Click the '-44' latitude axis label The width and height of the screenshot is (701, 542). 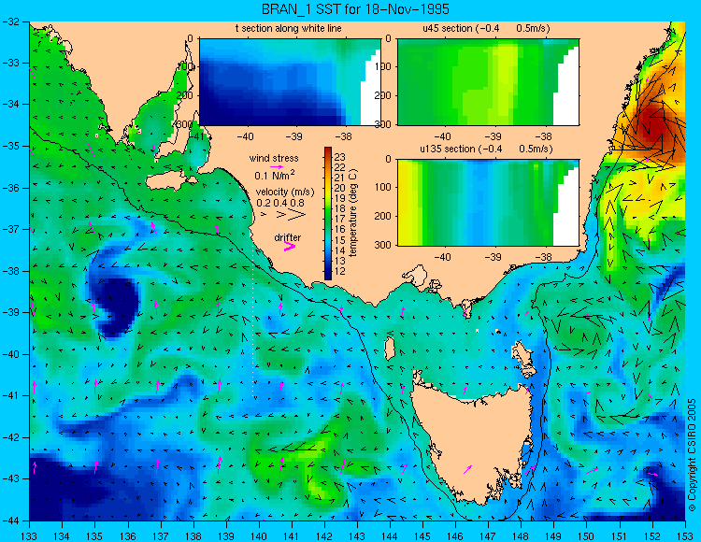pyautogui.click(x=10, y=521)
